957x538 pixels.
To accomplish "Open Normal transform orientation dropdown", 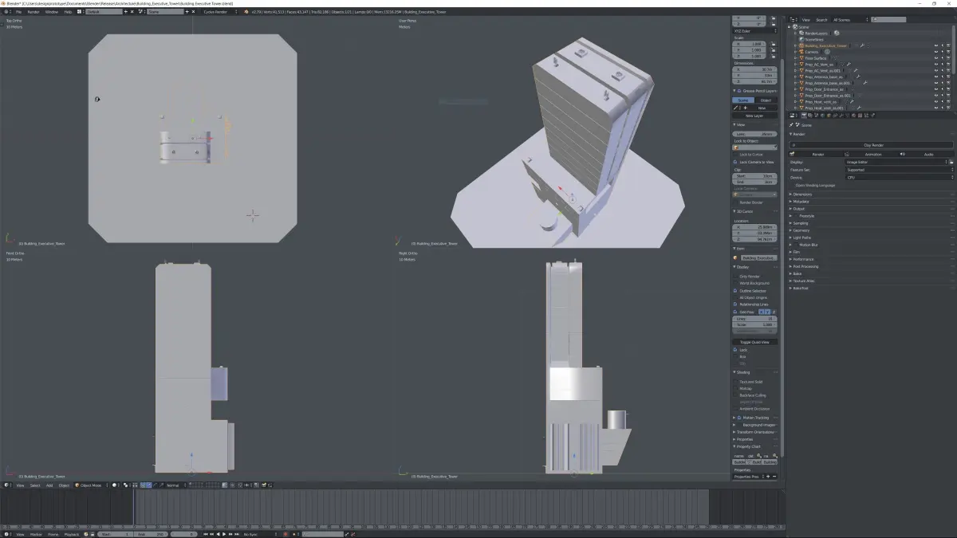I will (176, 485).
